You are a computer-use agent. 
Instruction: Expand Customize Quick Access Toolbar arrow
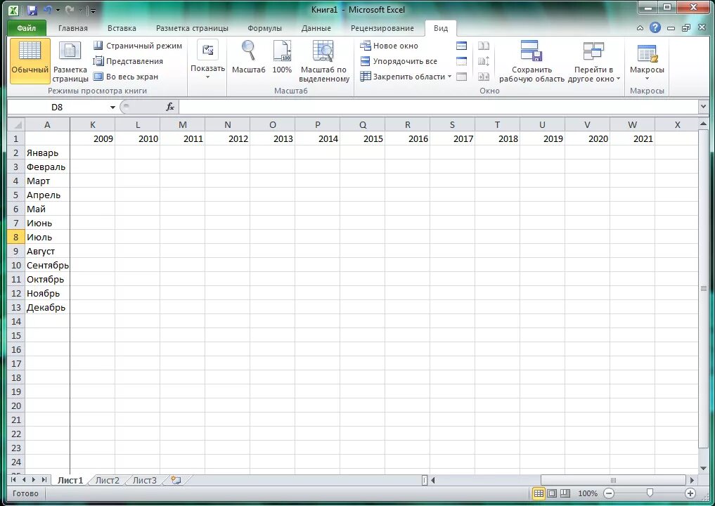tap(93, 10)
